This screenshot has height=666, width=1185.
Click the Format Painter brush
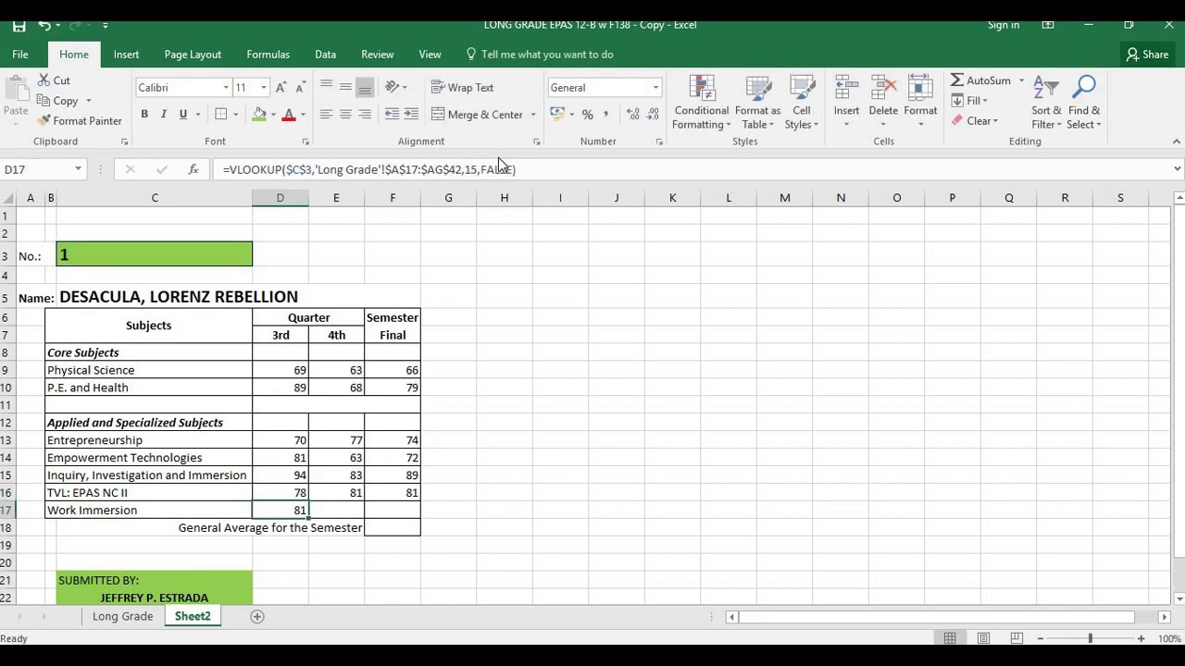tap(44, 120)
